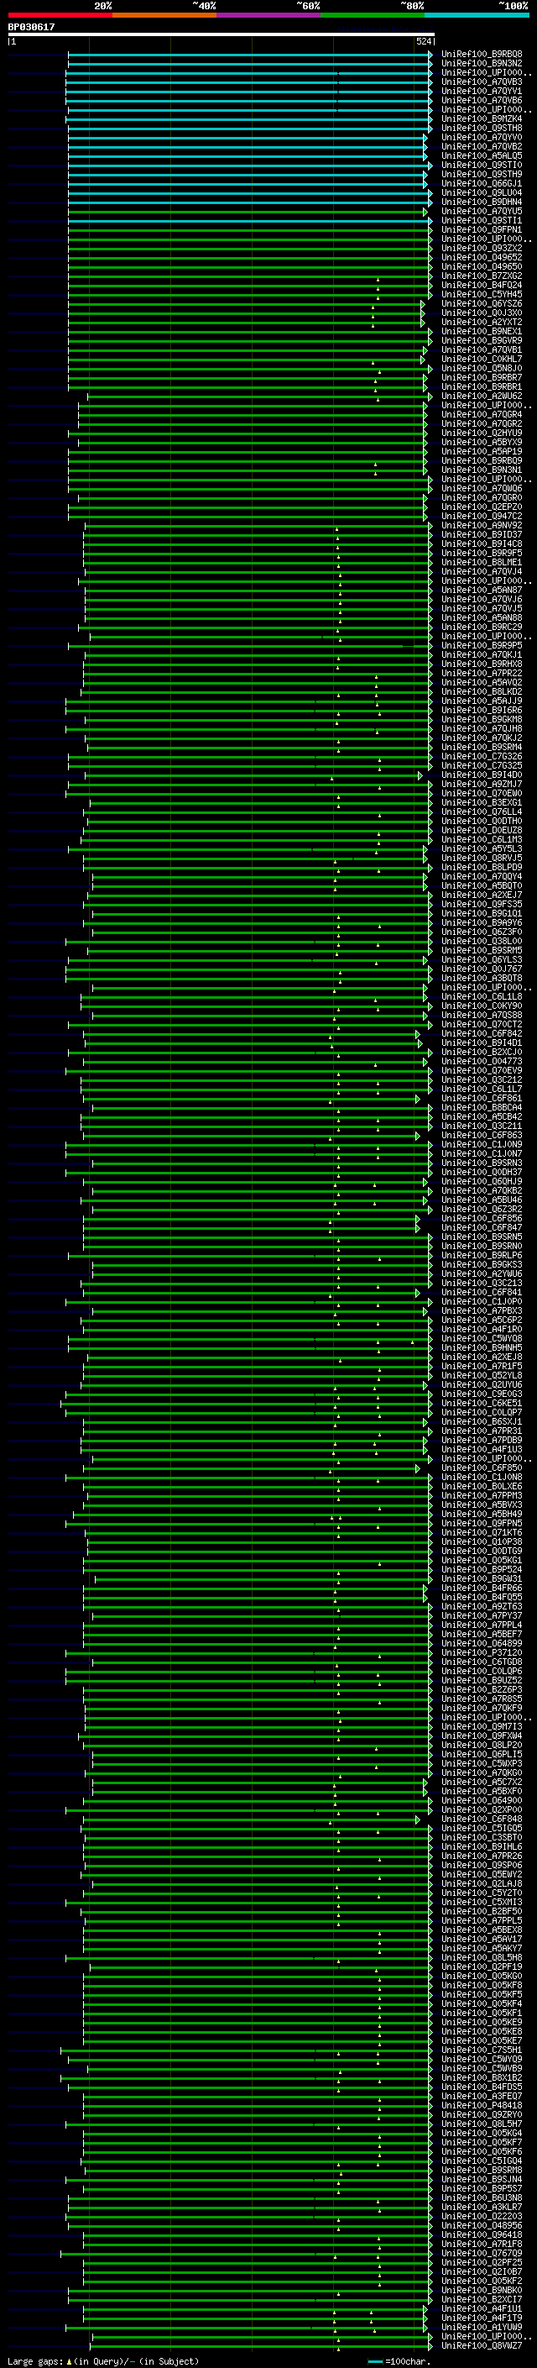The image size is (537, 2368).
Task: Select the UniRef100_P37120 hit label
Action: [482, 1653]
